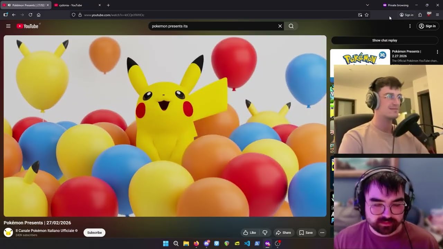Viewport: 443px width, 249px height.
Task: Go to the browser home page
Action: click(x=39, y=15)
